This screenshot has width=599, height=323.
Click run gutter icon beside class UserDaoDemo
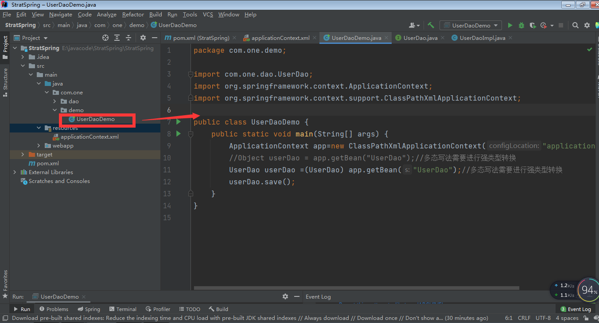pyautogui.click(x=179, y=122)
